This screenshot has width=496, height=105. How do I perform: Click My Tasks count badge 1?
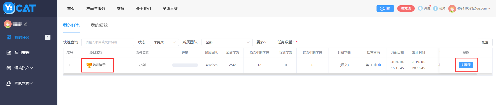48,37
